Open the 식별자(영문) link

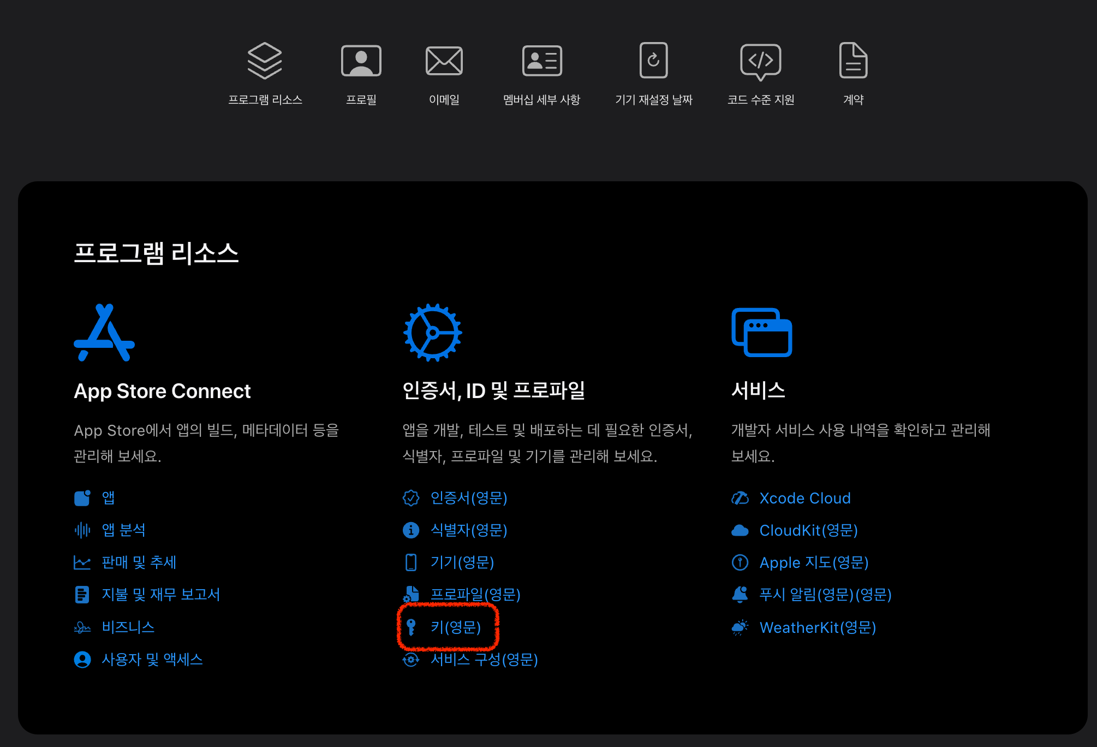[x=469, y=530]
